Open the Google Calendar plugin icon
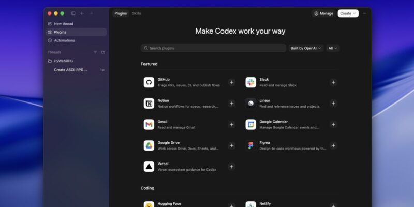Image resolution: width=414 pixels, height=207 pixels. pyautogui.click(x=251, y=125)
